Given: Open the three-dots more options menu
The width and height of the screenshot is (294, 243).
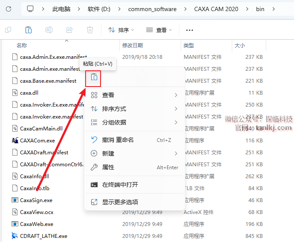Looking at the screenshot, I should (190, 30).
